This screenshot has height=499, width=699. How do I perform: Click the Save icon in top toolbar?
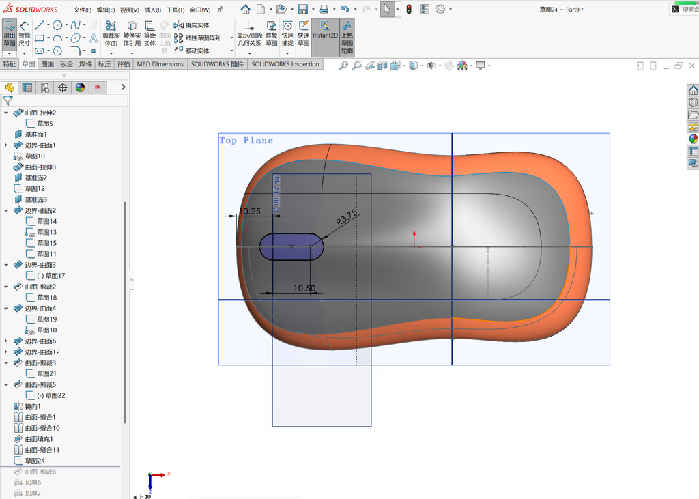tap(302, 9)
